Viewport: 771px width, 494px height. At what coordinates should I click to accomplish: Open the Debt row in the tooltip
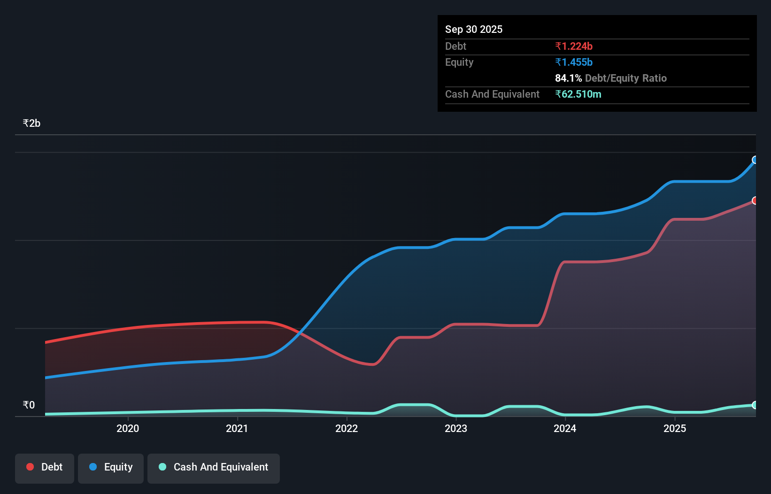[455, 46]
